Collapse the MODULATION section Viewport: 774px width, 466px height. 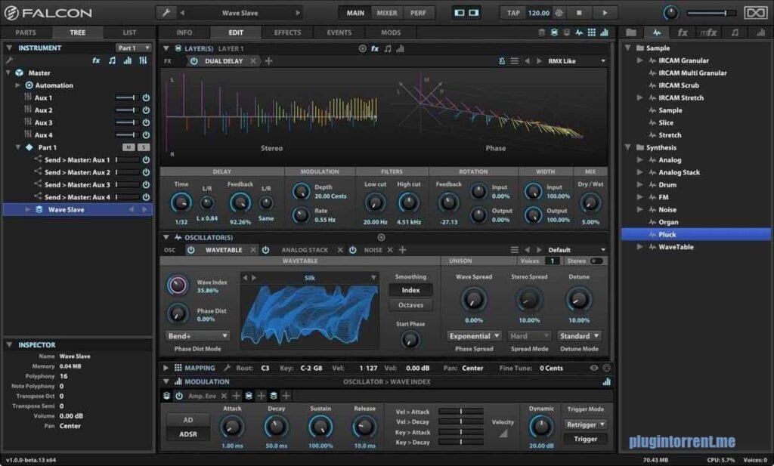pyautogui.click(x=166, y=381)
